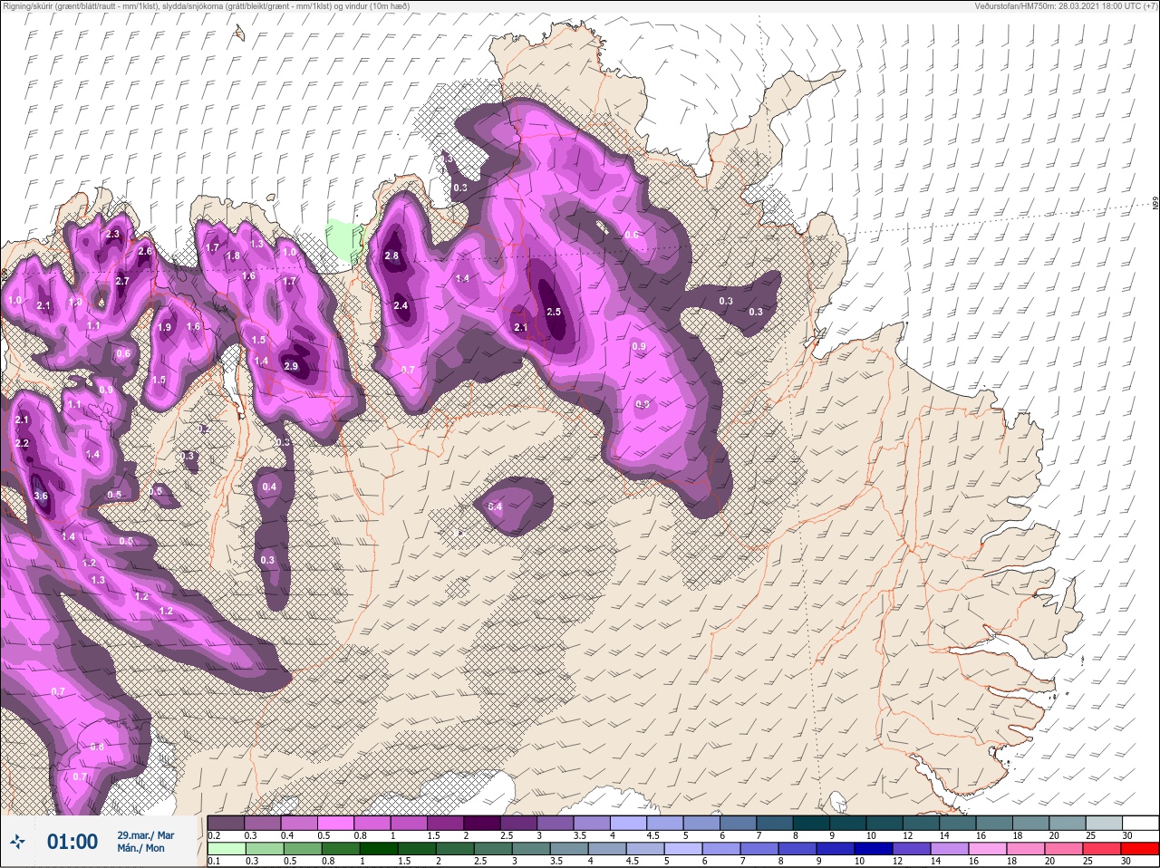The width and height of the screenshot is (1160, 868).
Task: Click the 2.6 snowfall value label
Action: coord(145,251)
